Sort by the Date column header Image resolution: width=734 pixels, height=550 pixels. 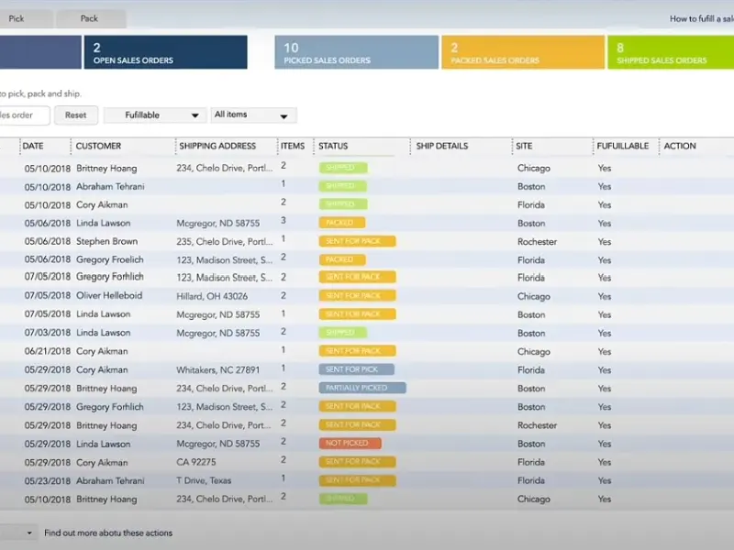point(33,146)
